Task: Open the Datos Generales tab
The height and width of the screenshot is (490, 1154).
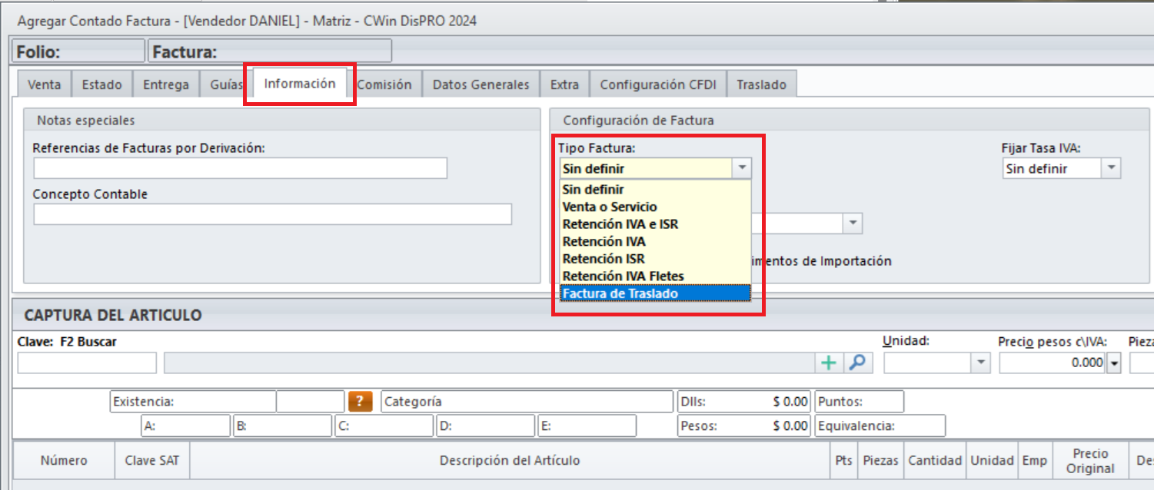Action: [x=481, y=84]
